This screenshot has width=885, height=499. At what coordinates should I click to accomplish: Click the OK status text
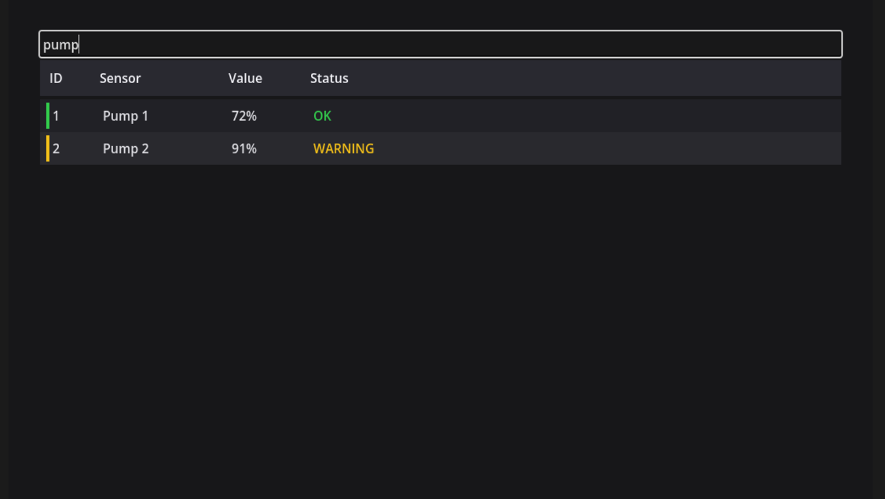click(x=323, y=116)
